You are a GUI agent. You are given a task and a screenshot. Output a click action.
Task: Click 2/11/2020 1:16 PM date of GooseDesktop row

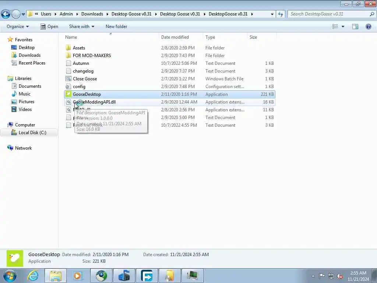pos(179,94)
